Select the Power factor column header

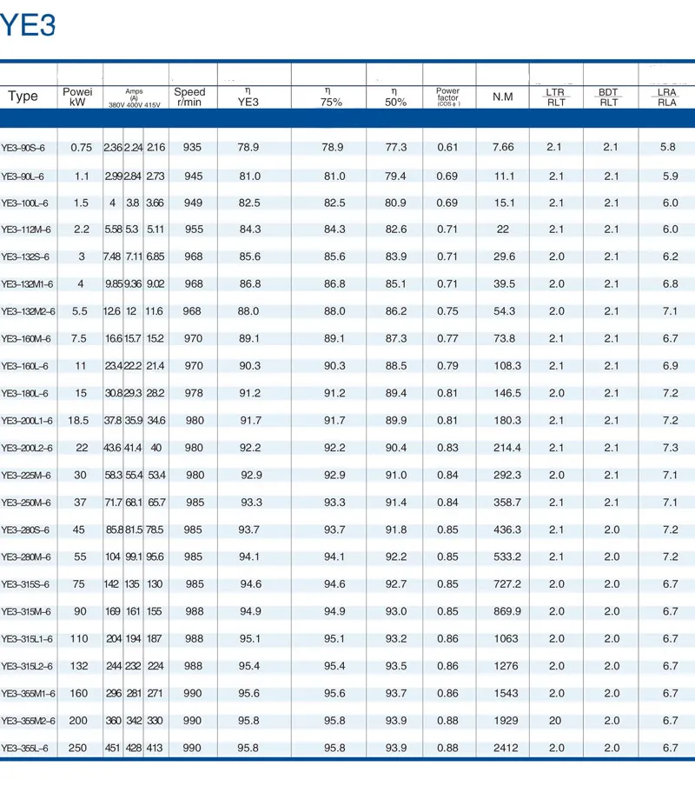[449, 94]
